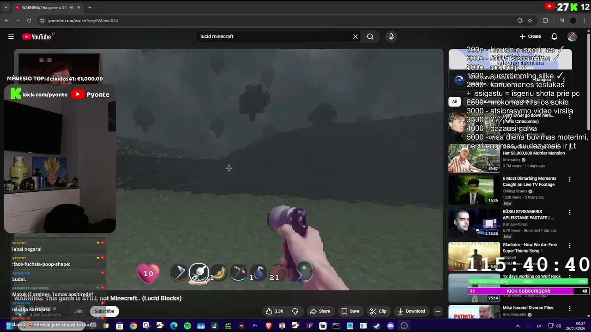Open the 49:57 Murder Mansion thumbnail

pos(474,158)
